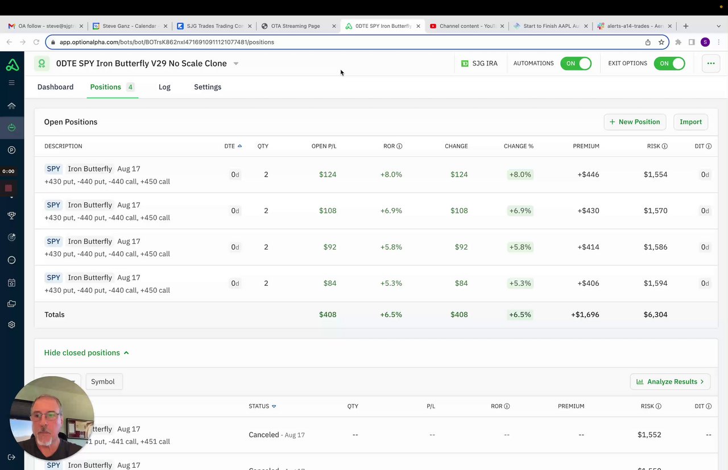This screenshot has height=470, width=728.
Task: Click the green bot badge icon
Action: tap(42, 64)
